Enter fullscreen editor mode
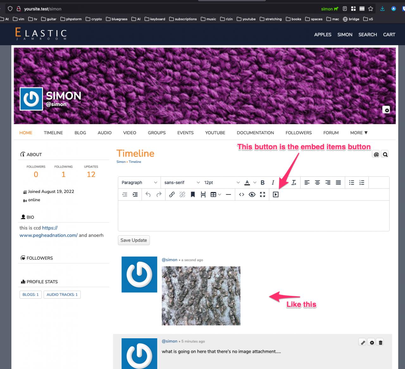405x369 pixels. (x=262, y=194)
